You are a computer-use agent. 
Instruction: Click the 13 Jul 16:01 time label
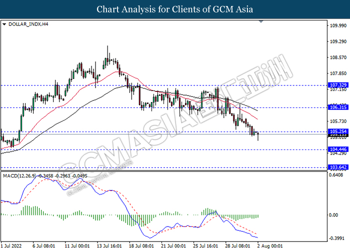[109, 246]
